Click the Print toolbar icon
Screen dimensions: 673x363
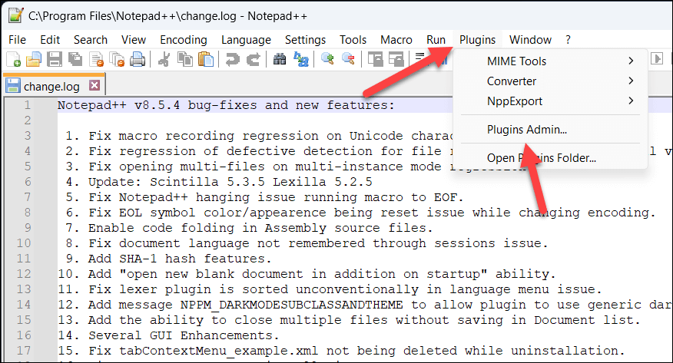pos(138,59)
